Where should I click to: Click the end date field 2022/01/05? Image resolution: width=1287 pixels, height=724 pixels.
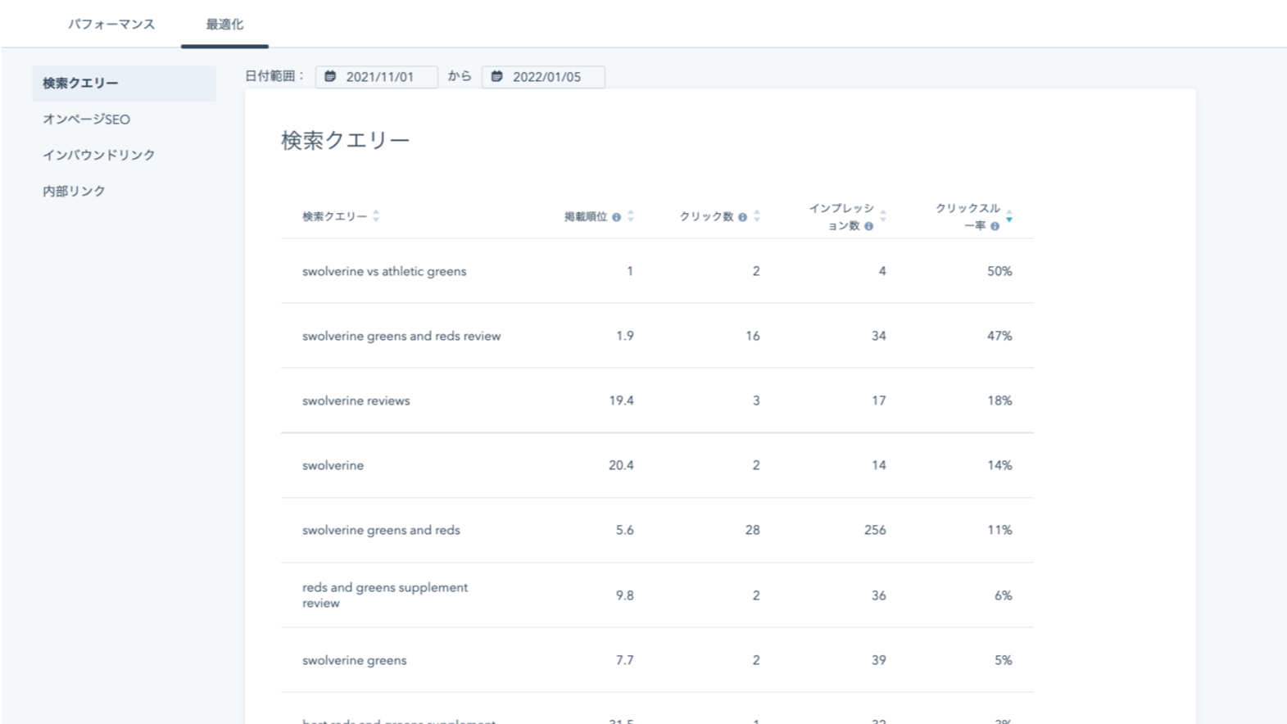(x=543, y=77)
